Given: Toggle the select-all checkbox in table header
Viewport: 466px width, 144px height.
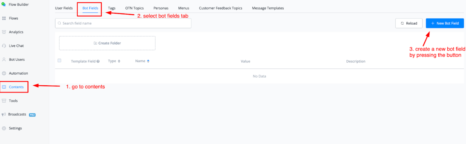Looking at the screenshot, I should point(59,61).
